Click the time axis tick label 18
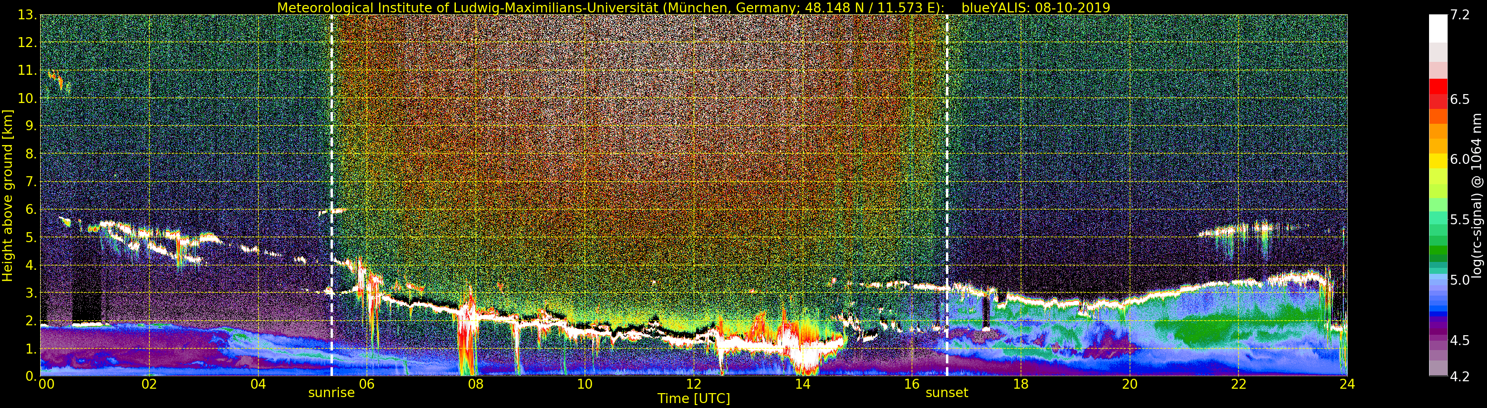Screen dimensions: 1487x408 pos(1021,384)
